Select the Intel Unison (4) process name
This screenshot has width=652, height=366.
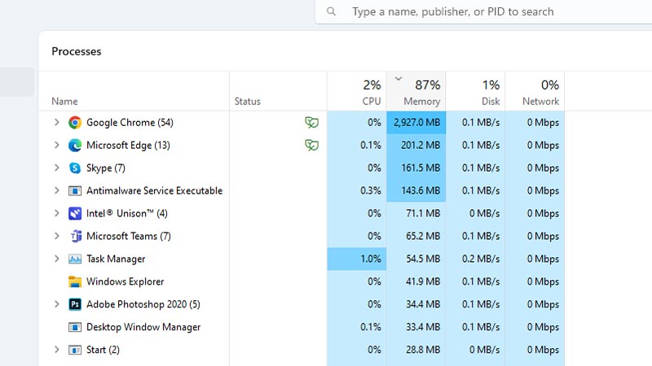click(127, 213)
